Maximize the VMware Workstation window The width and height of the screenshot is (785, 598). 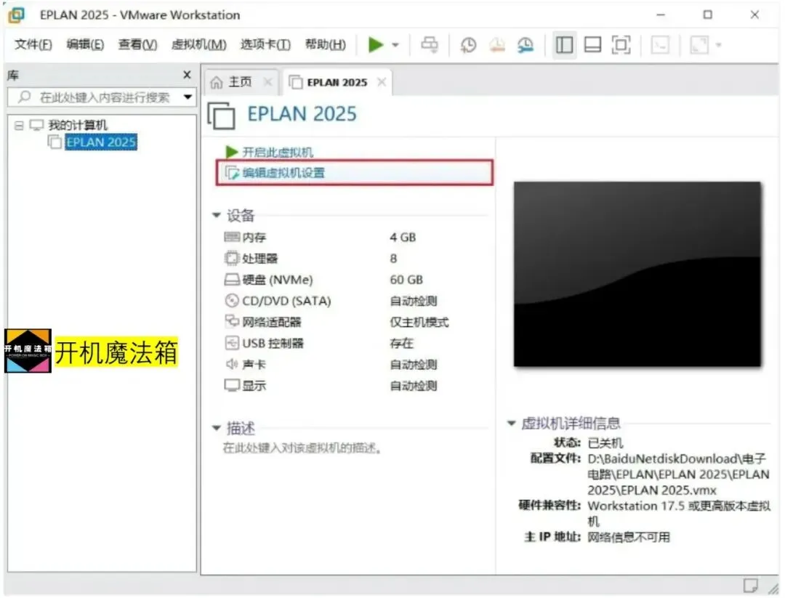pyautogui.click(x=707, y=15)
